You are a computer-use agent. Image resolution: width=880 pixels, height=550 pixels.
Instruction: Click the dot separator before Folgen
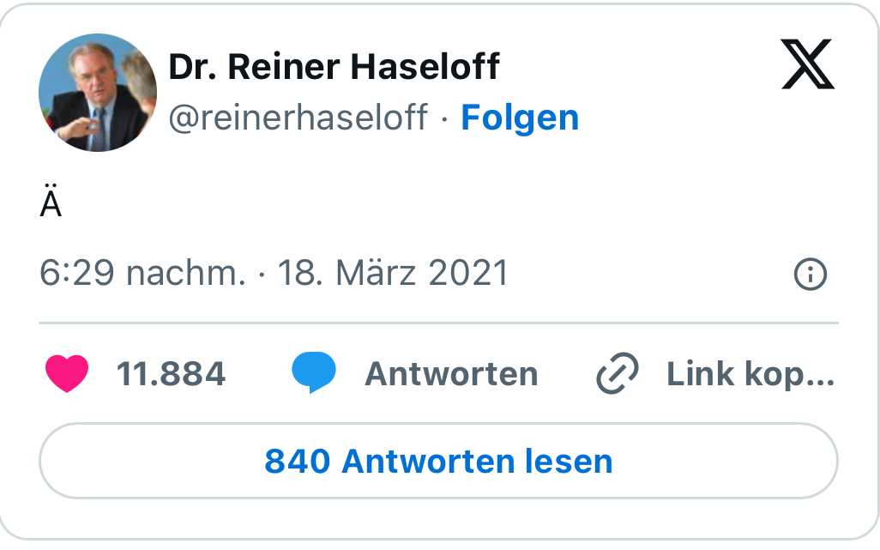click(444, 118)
